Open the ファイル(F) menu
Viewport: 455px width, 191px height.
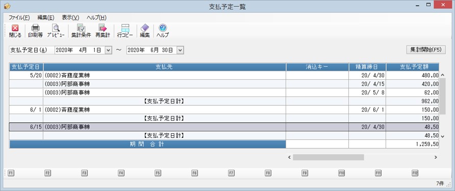(x=19, y=17)
